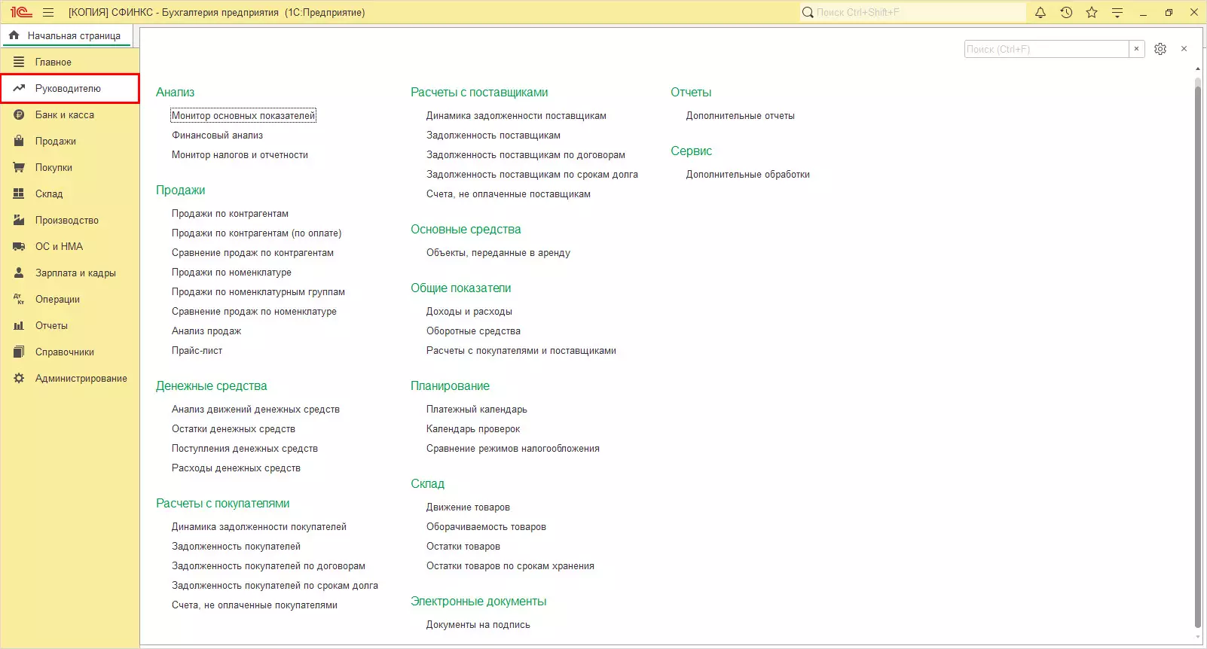
Task: Click the Администрирование gear icon
Action: (x=19, y=379)
